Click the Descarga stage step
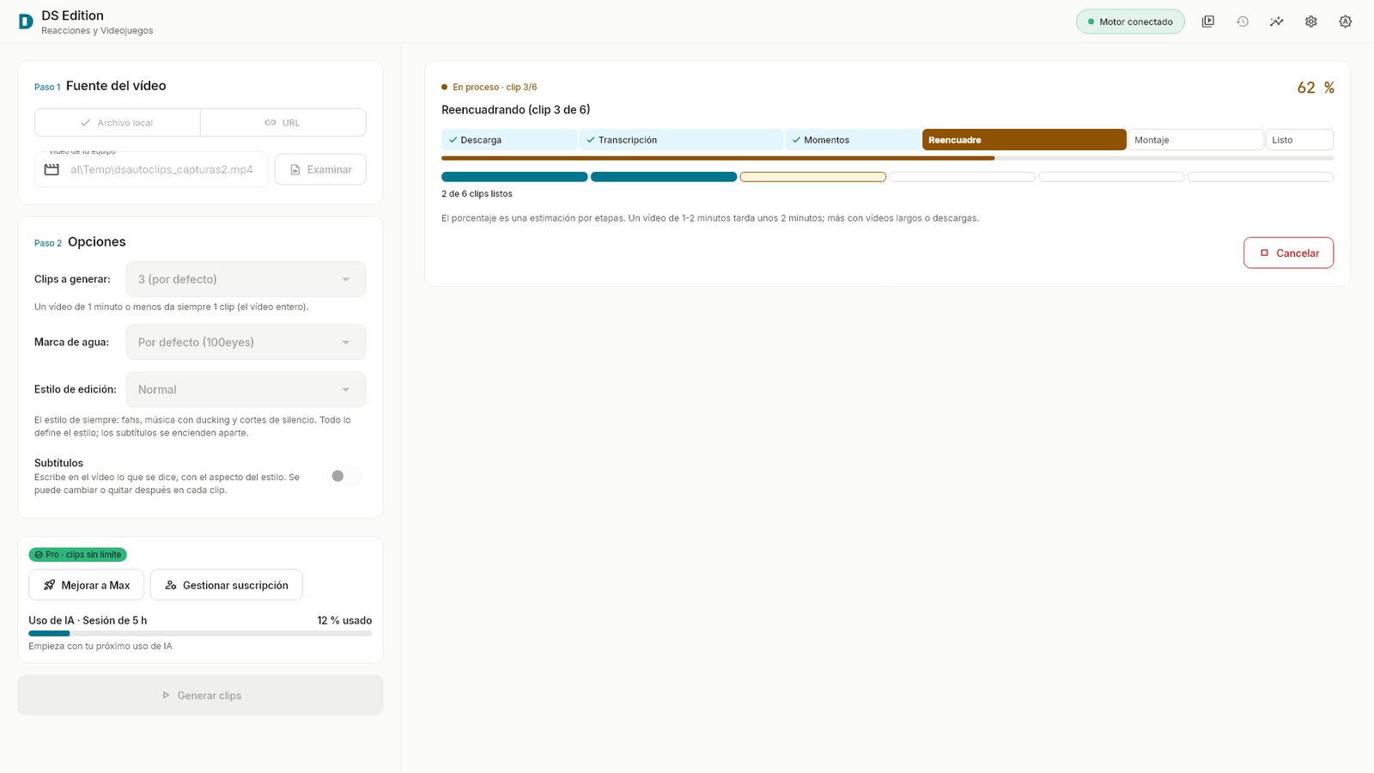Viewport: 1374px width, 773px height. [509, 140]
